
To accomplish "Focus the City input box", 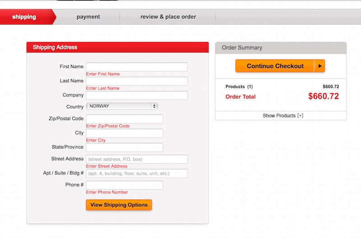I will [125, 133].
